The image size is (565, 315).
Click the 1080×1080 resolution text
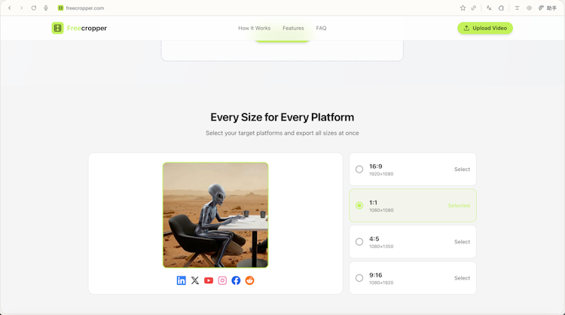point(381,210)
